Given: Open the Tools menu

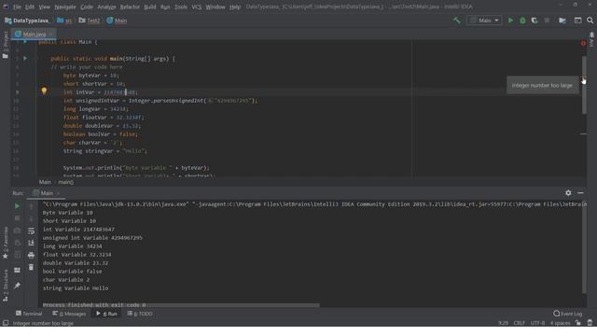Looking at the screenshot, I should click(x=181, y=7).
